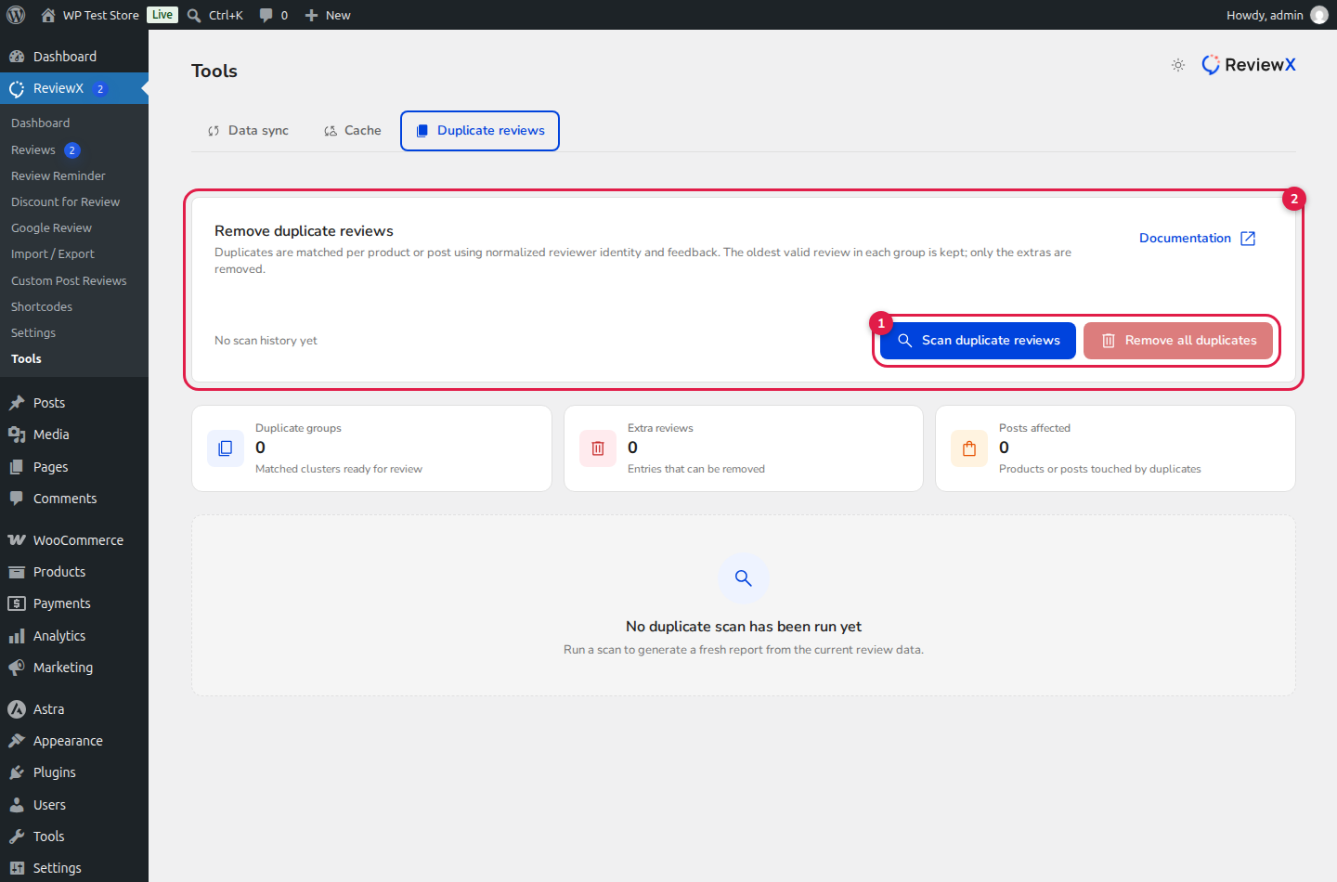The height and width of the screenshot is (882, 1337).
Task: Click the Media icon in sidebar
Action: [x=17, y=435]
